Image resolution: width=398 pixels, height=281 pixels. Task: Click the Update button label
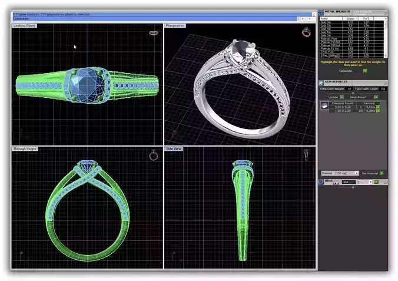click(333, 97)
